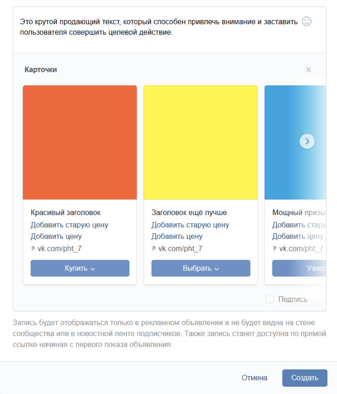Image resolution: width=337 pixels, height=394 pixels.
Task: Toggle the Подпись checkbox
Action: 270,299
